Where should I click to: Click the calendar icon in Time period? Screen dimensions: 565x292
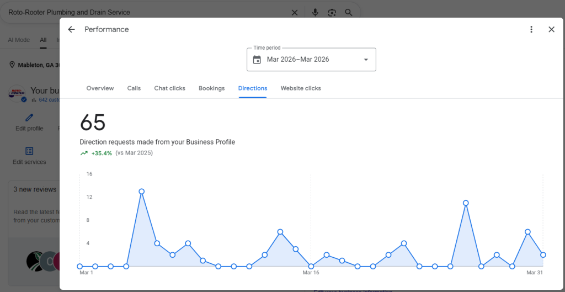pyautogui.click(x=257, y=60)
